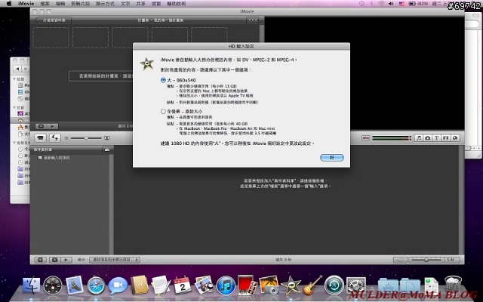This screenshot has height=302, width=483.
Task: Click the audio level meter in toolbar
Action: [392, 138]
